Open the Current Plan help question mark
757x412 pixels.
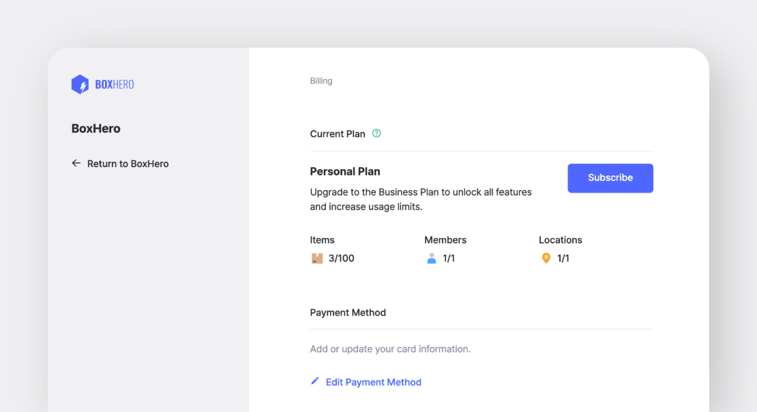pyautogui.click(x=376, y=134)
